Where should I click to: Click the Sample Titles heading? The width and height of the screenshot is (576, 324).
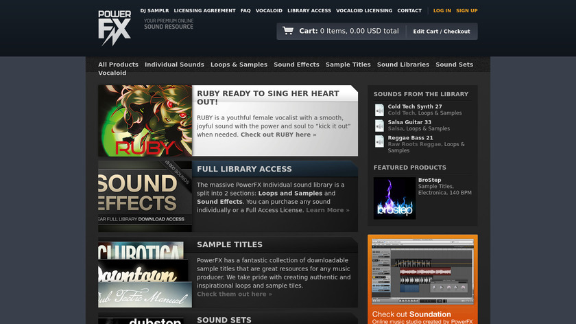[x=230, y=244]
